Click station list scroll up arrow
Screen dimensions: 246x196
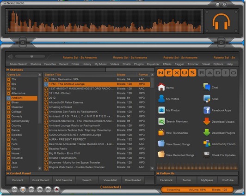[x=152, y=75]
